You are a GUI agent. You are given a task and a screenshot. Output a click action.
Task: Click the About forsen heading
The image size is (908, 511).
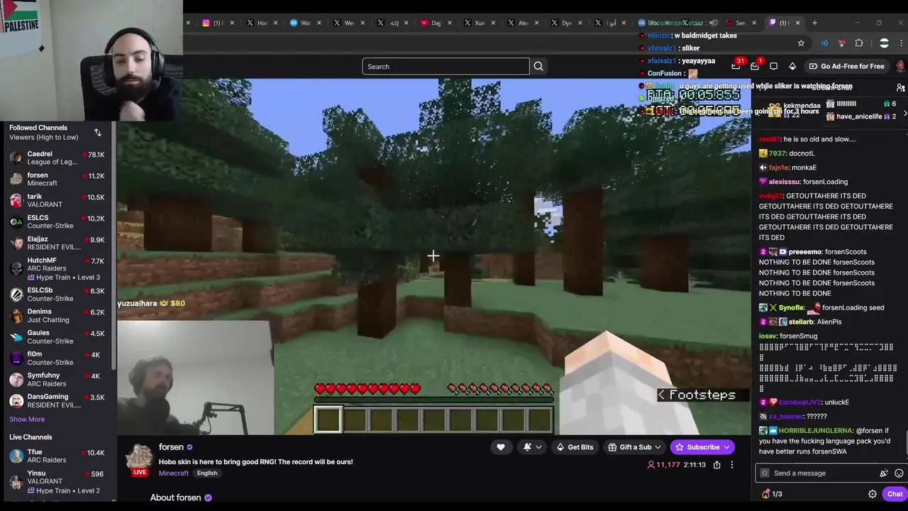click(x=175, y=498)
